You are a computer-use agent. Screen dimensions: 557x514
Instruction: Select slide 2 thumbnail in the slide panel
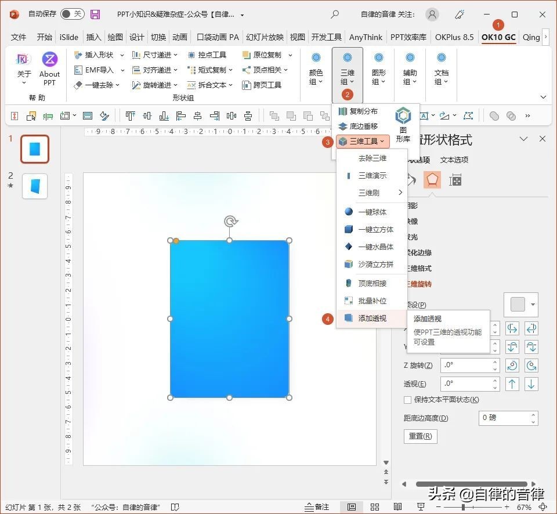pyautogui.click(x=35, y=186)
